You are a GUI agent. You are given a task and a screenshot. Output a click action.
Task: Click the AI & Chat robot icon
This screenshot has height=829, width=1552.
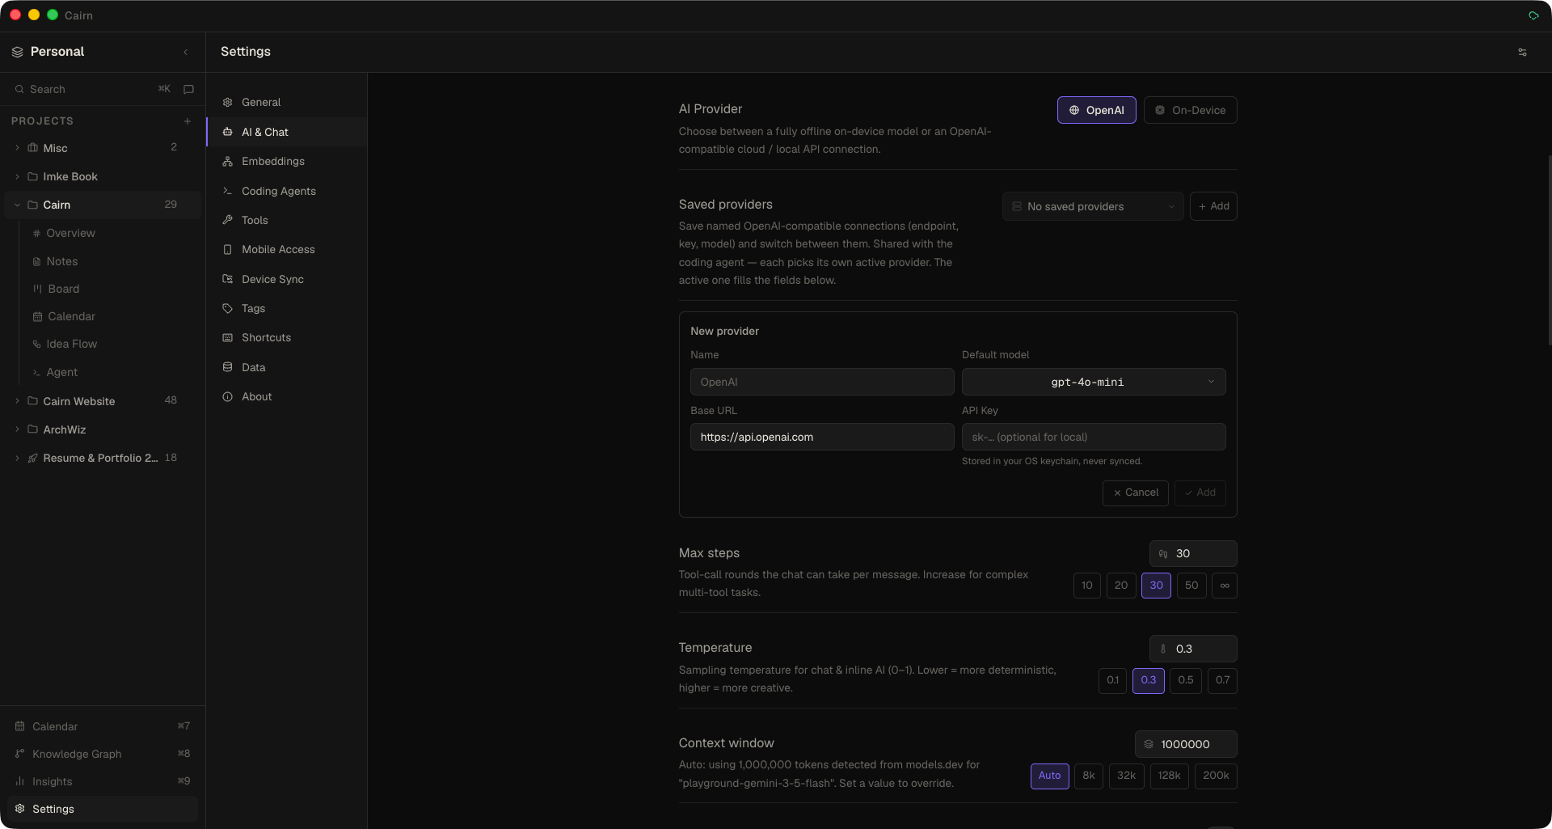228,132
